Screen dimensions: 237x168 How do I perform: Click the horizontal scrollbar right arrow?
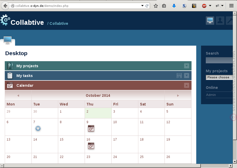coord(231,166)
